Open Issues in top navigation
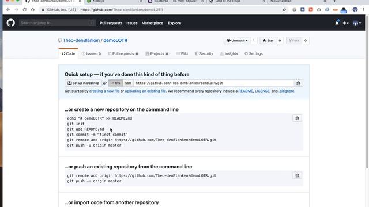369x207 pixels. click(132, 23)
